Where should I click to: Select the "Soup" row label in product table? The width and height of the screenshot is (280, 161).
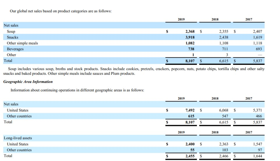(11, 32)
